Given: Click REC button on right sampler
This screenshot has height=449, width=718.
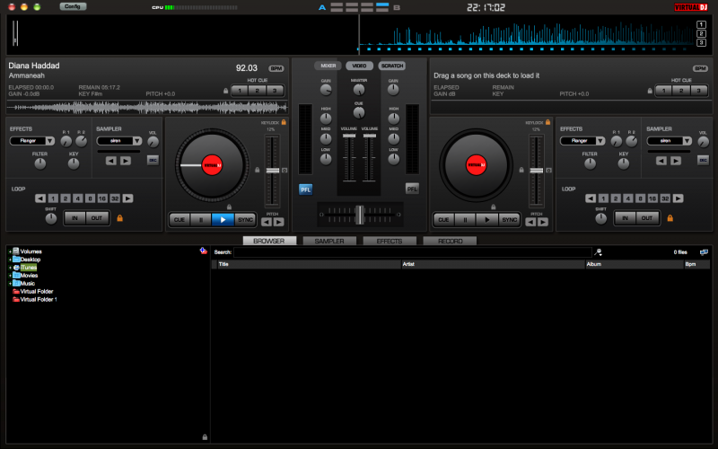Looking at the screenshot, I should [x=704, y=161].
